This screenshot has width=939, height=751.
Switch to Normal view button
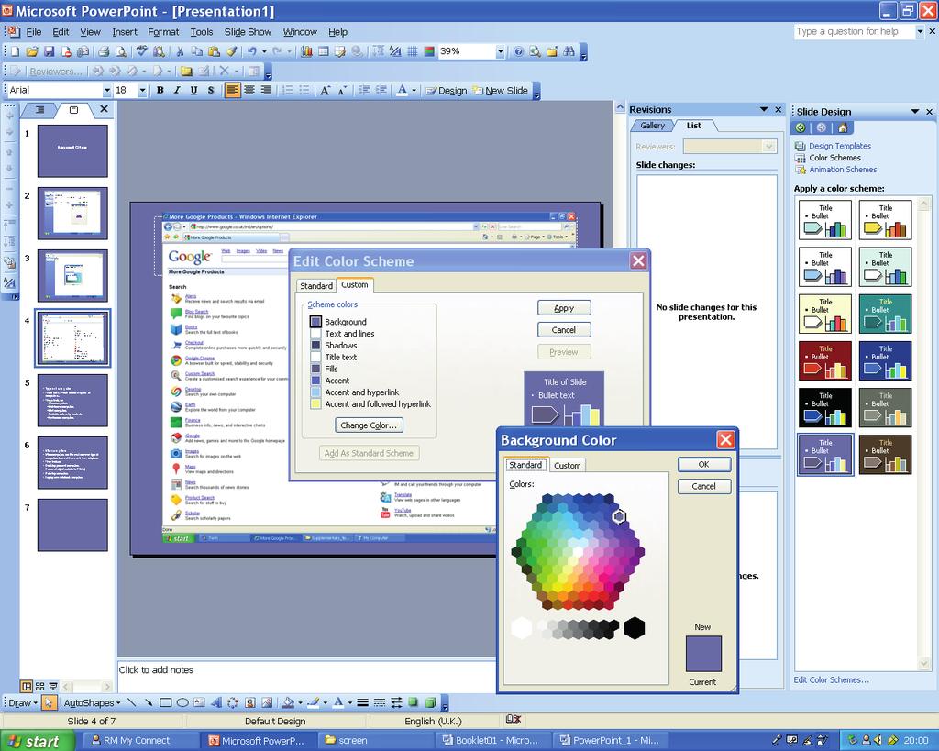tap(27, 686)
